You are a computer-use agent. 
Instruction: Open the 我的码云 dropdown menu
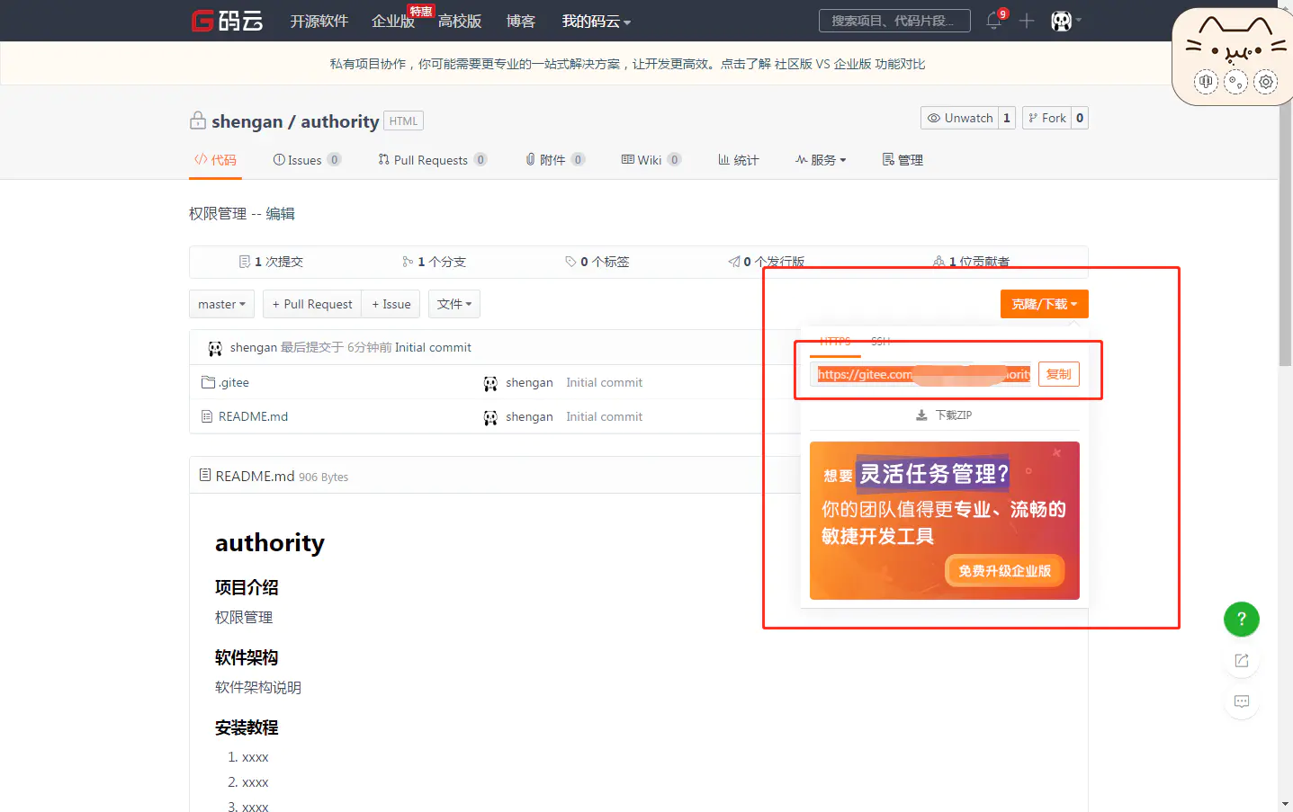click(596, 21)
